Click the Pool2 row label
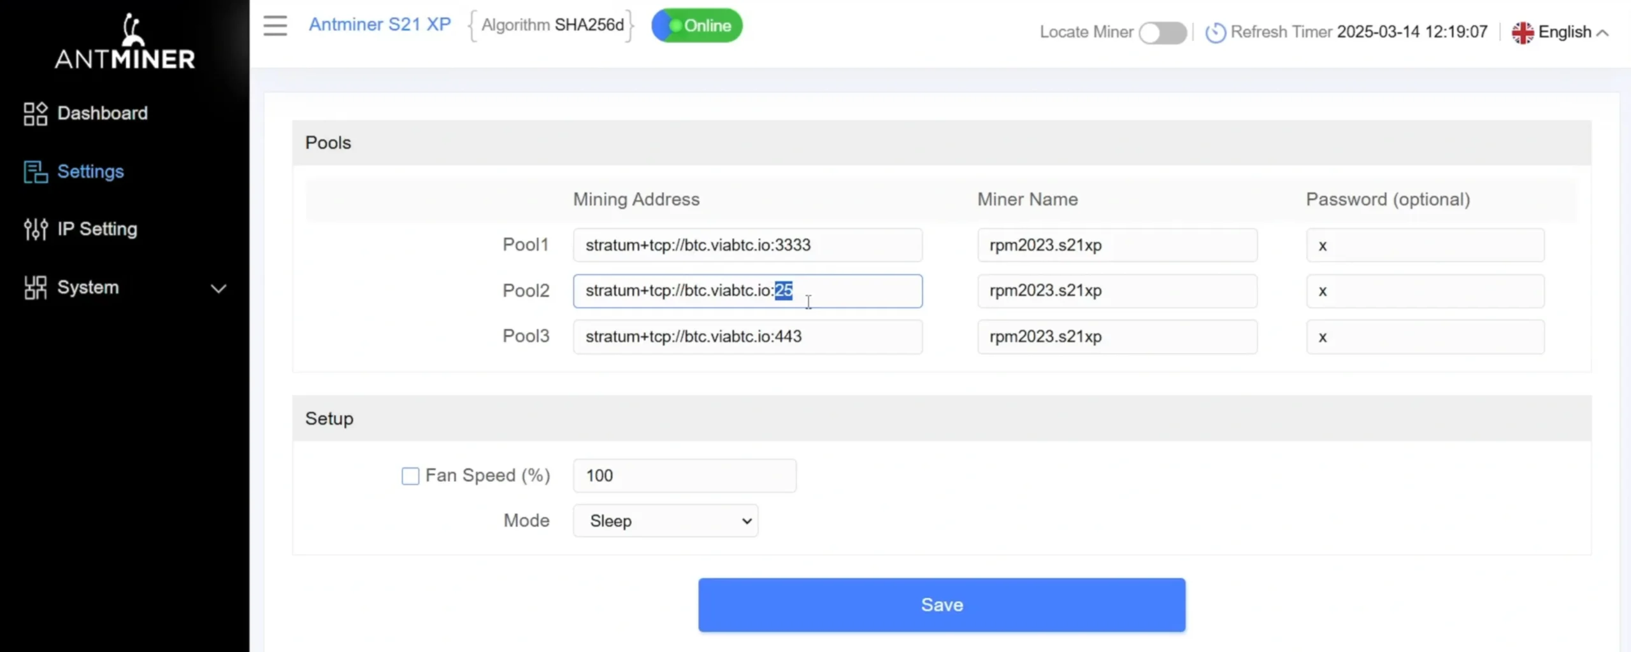The height and width of the screenshot is (652, 1631). tap(526, 290)
